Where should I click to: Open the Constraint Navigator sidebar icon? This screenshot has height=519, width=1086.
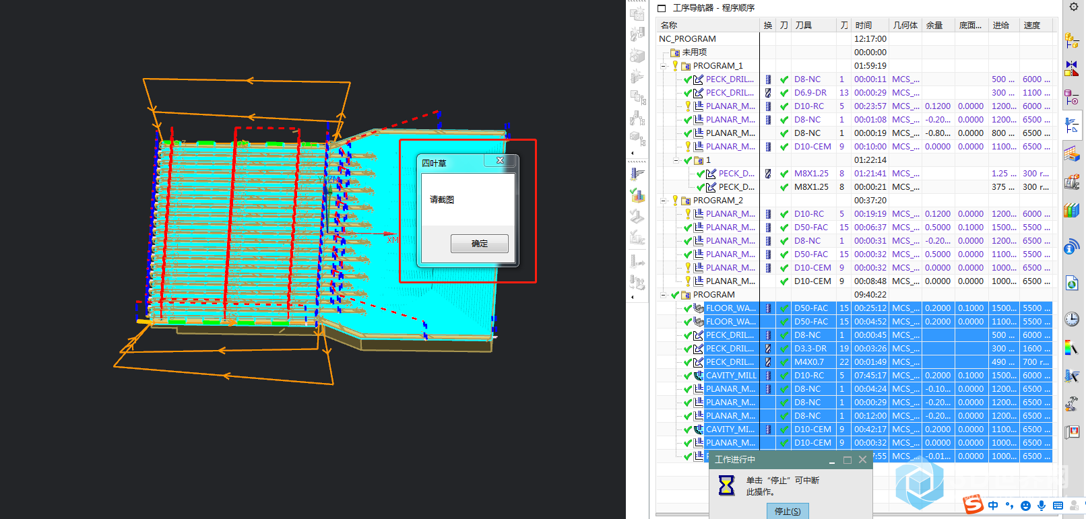coord(1072,68)
